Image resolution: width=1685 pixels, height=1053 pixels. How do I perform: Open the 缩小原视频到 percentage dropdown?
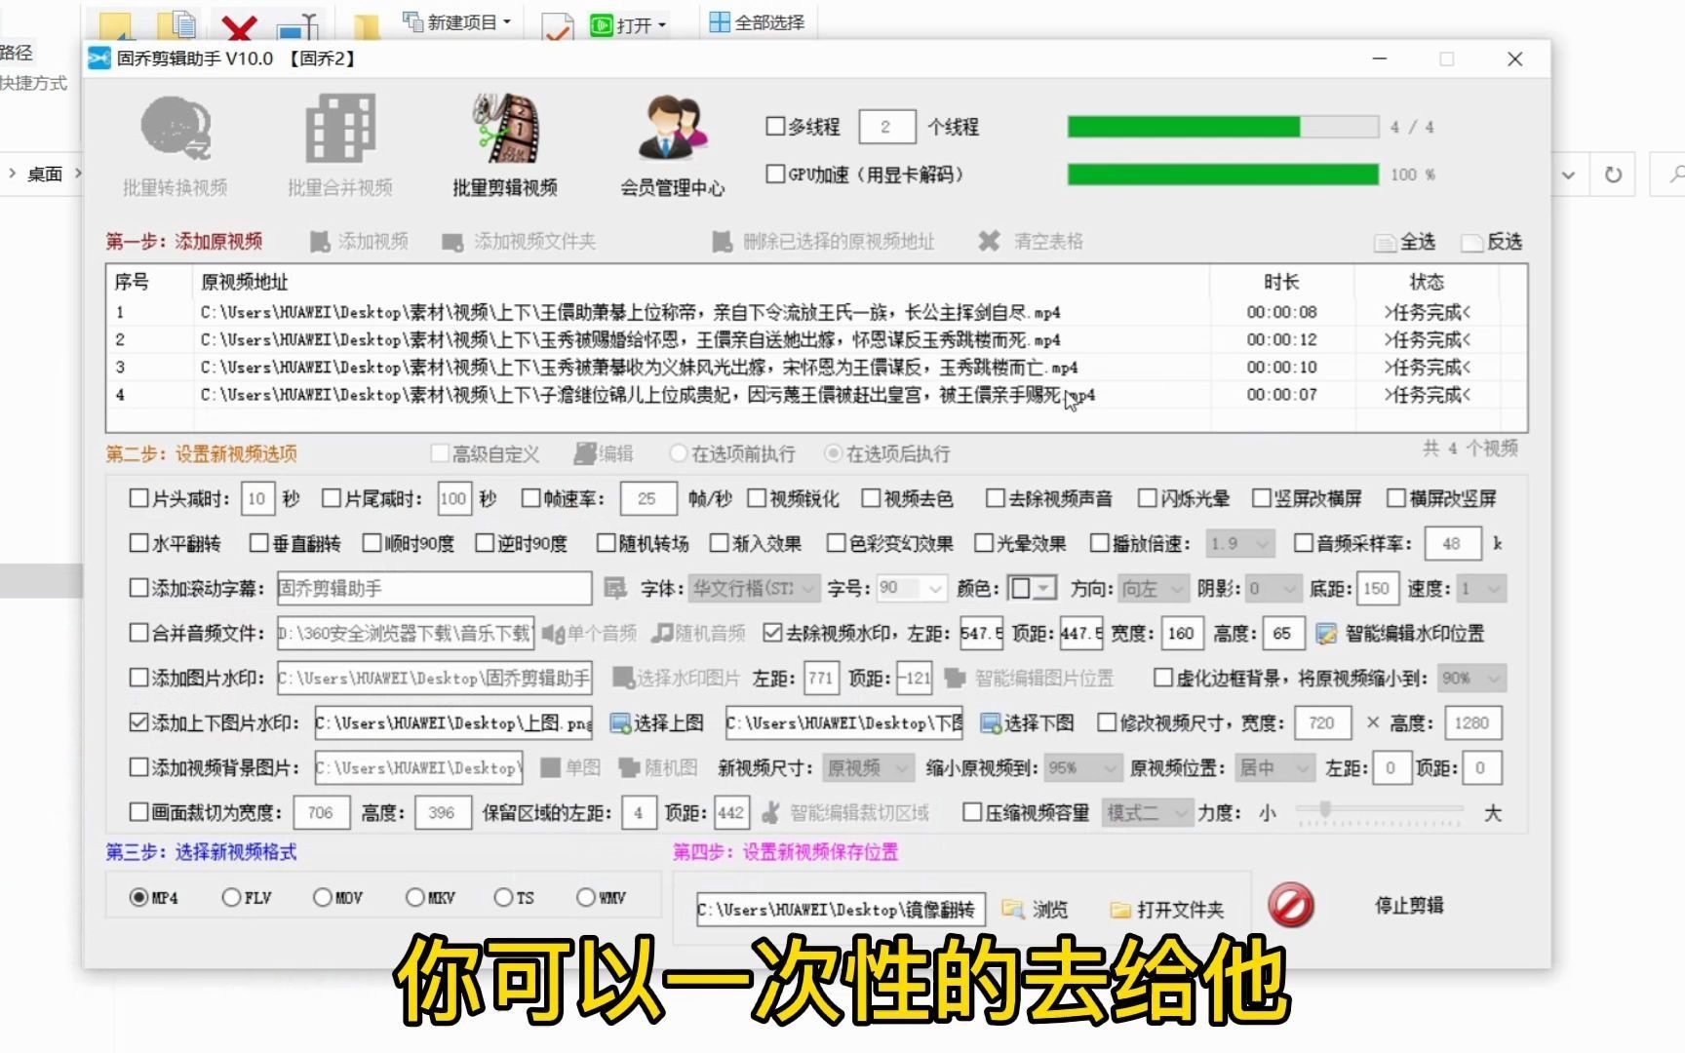click(x=1082, y=767)
